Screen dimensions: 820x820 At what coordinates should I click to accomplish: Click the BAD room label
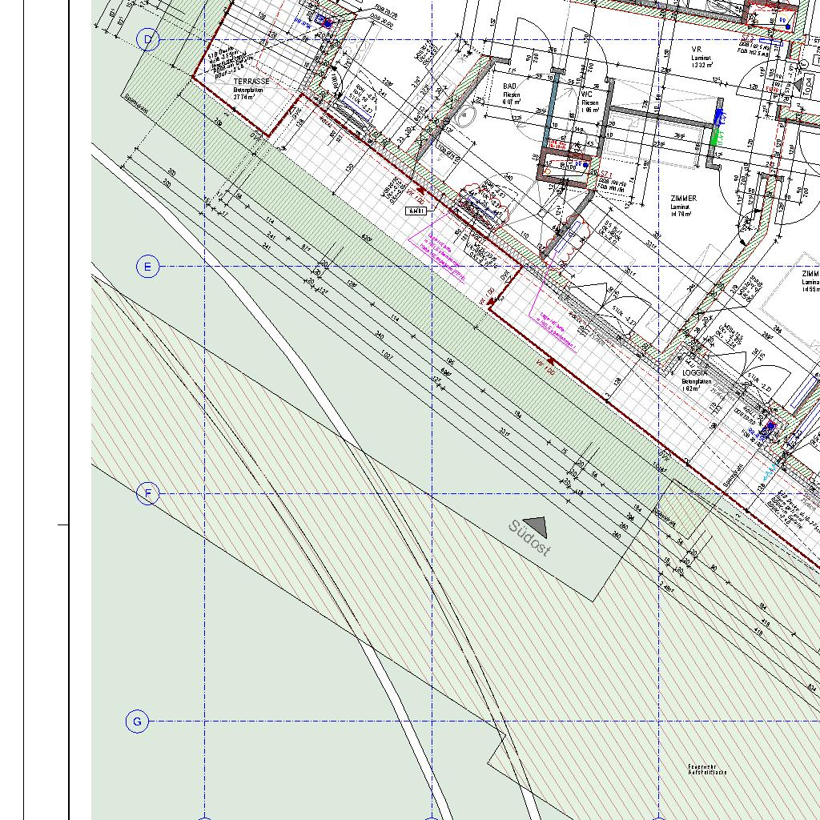click(x=510, y=86)
